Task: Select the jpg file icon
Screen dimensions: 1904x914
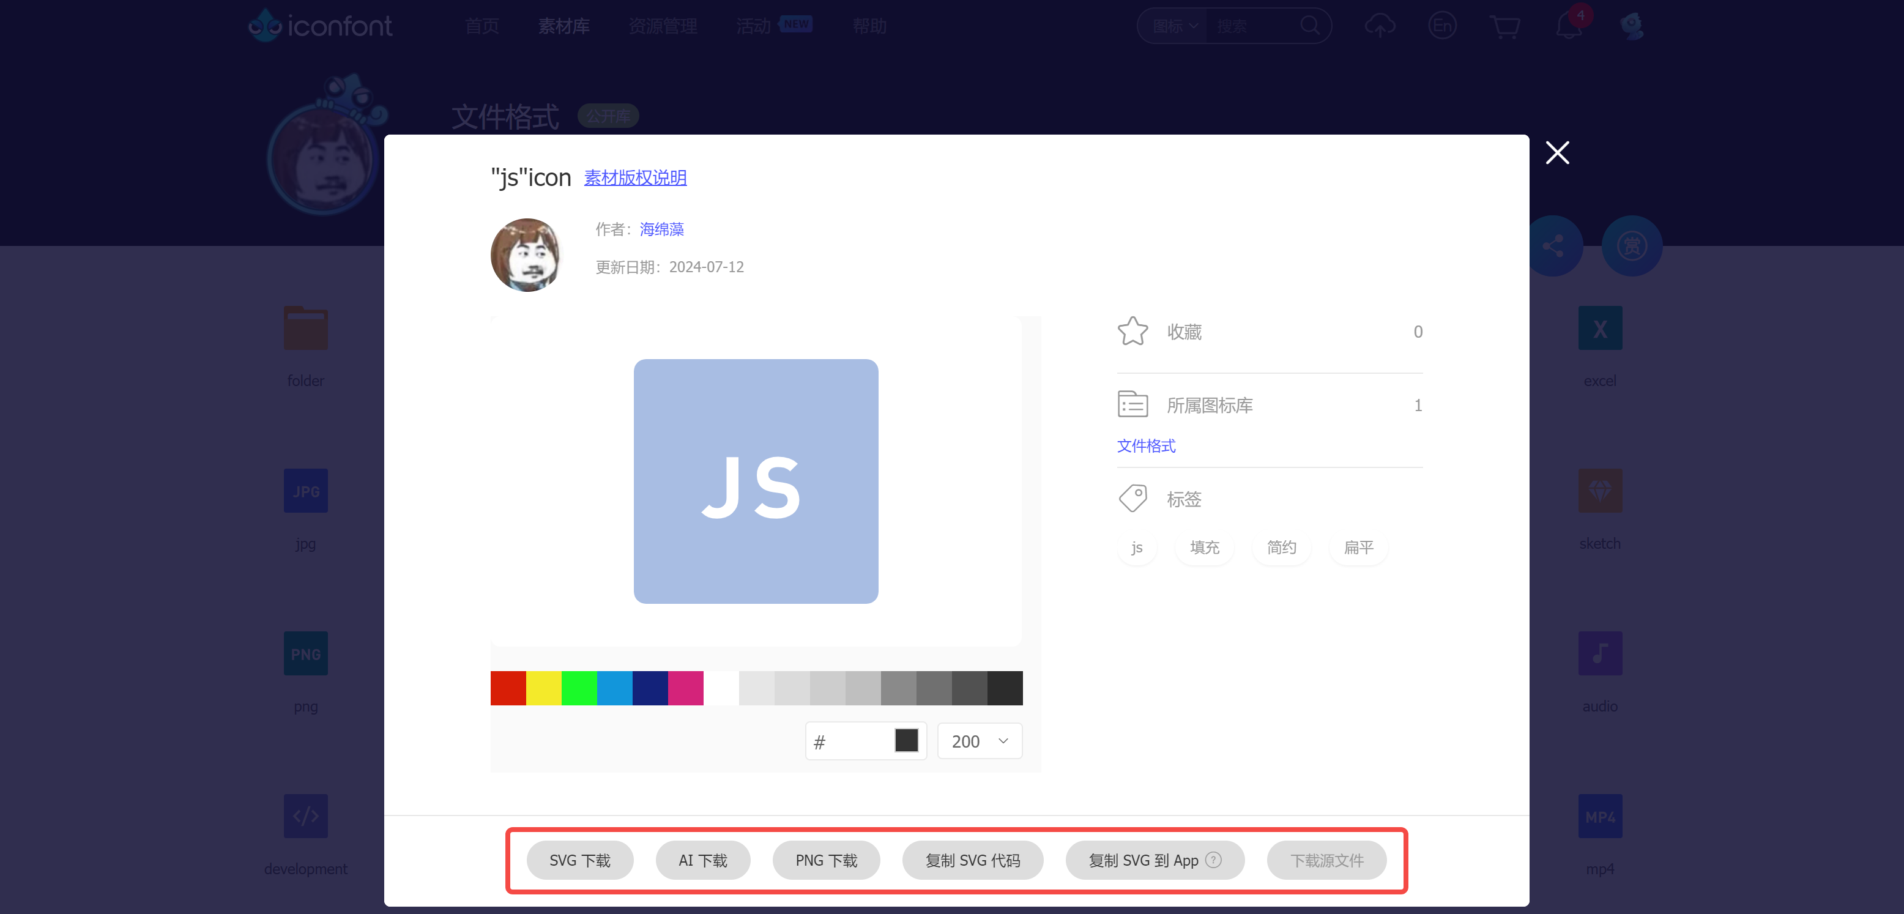Action: pos(305,491)
